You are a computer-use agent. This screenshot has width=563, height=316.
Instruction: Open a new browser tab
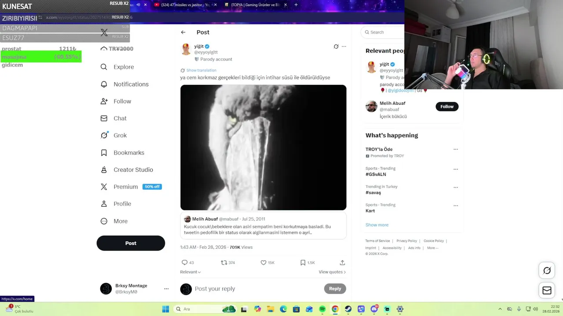point(296,5)
